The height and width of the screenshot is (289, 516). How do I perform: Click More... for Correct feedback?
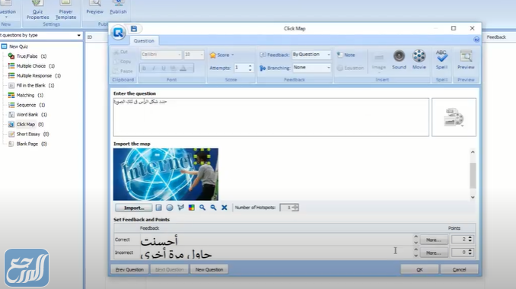(434, 240)
